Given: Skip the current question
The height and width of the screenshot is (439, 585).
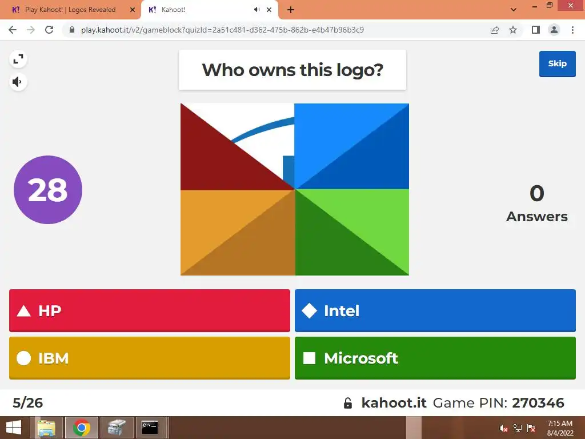Looking at the screenshot, I should [x=558, y=64].
